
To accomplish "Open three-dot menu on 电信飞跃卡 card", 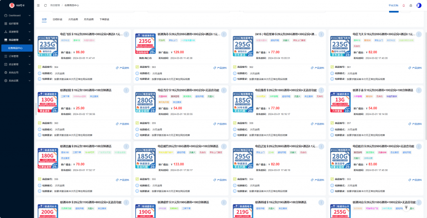I will point(126,34).
